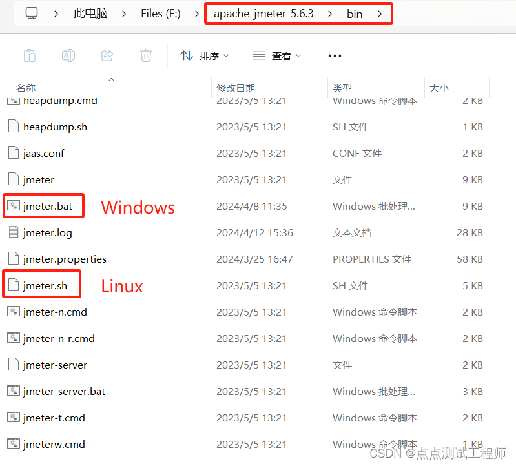
Task: Click the Paste toolbar icon
Action: coord(30,56)
